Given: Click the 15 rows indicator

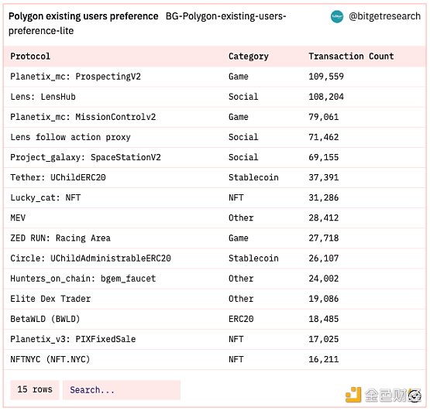Looking at the screenshot, I should pyautogui.click(x=35, y=389).
